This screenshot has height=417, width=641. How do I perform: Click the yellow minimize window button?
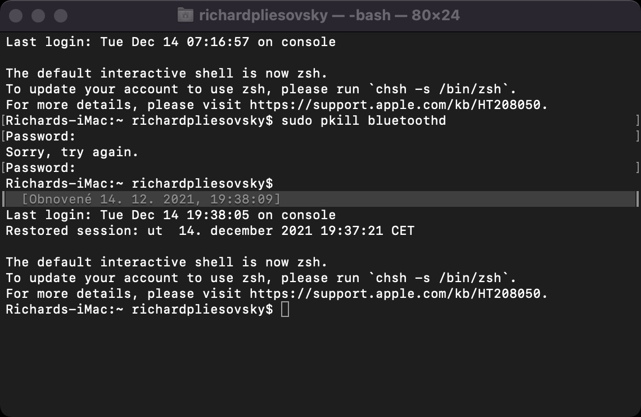(38, 16)
